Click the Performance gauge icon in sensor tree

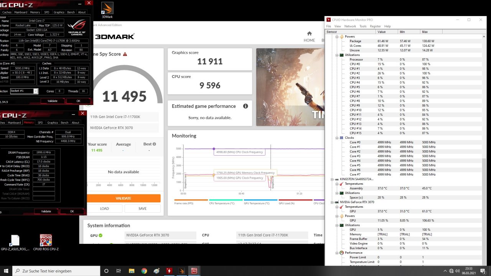tap(342, 253)
